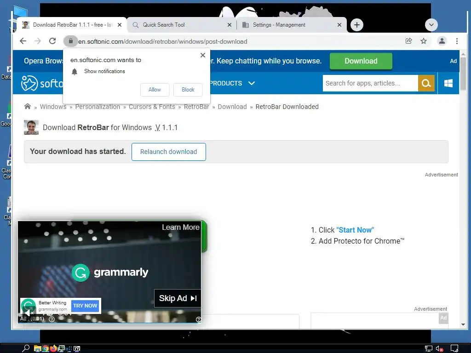This screenshot has height=353, width=471.
Task: Open the notification center tray icon
Action: pos(454,348)
